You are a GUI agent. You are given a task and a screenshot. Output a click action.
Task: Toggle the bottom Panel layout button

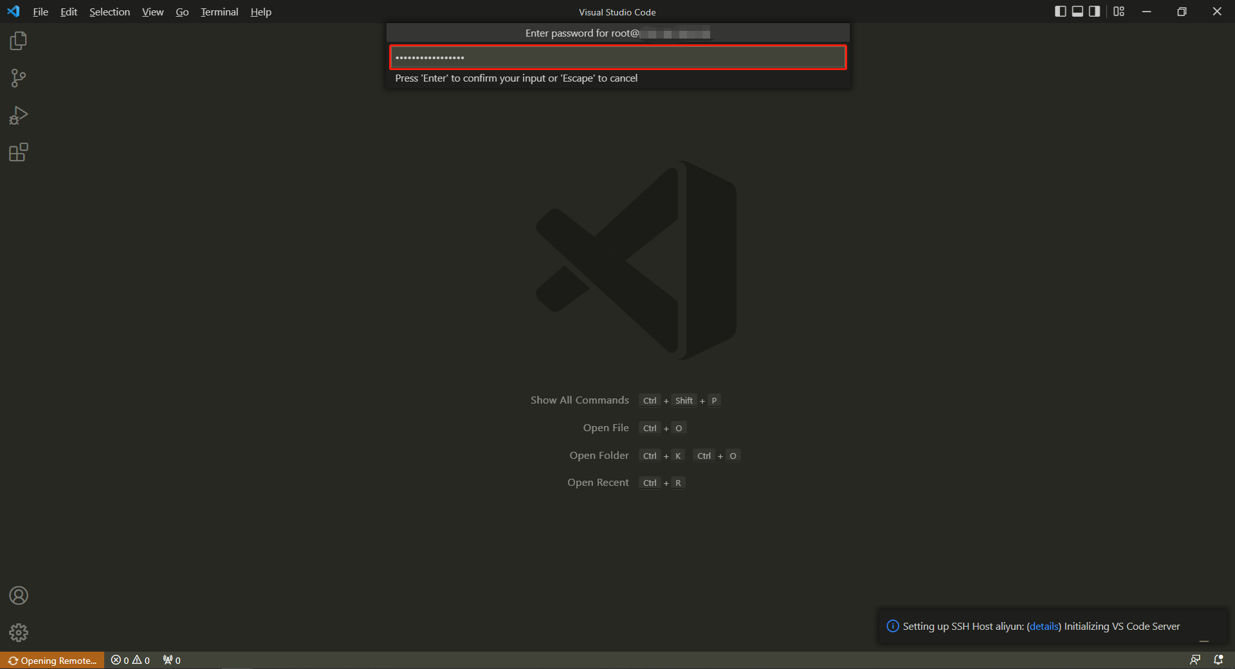(1077, 12)
